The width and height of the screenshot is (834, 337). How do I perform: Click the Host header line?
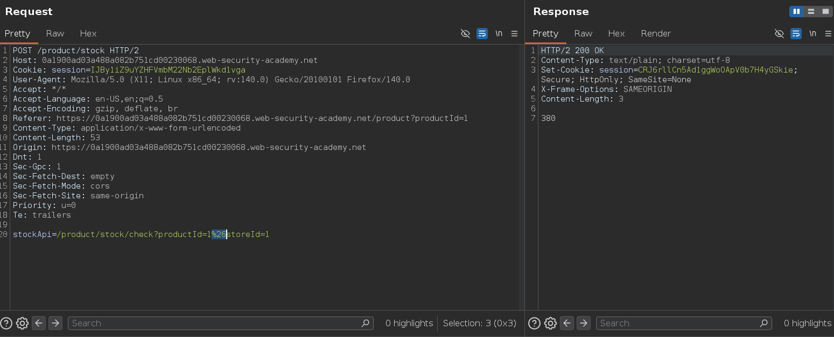pos(165,60)
